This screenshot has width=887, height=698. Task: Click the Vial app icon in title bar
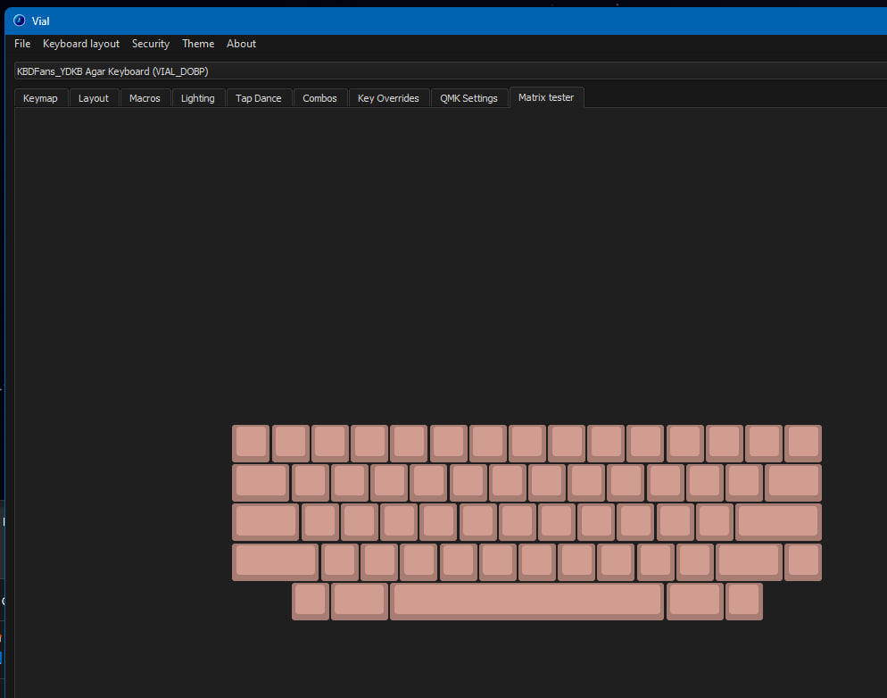click(x=19, y=21)
